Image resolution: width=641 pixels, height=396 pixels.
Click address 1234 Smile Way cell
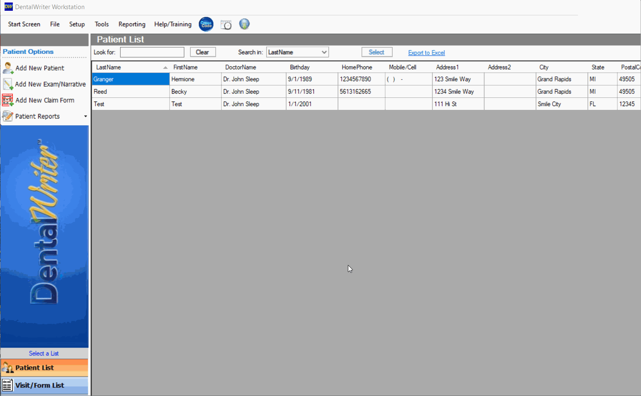(458, 92)
